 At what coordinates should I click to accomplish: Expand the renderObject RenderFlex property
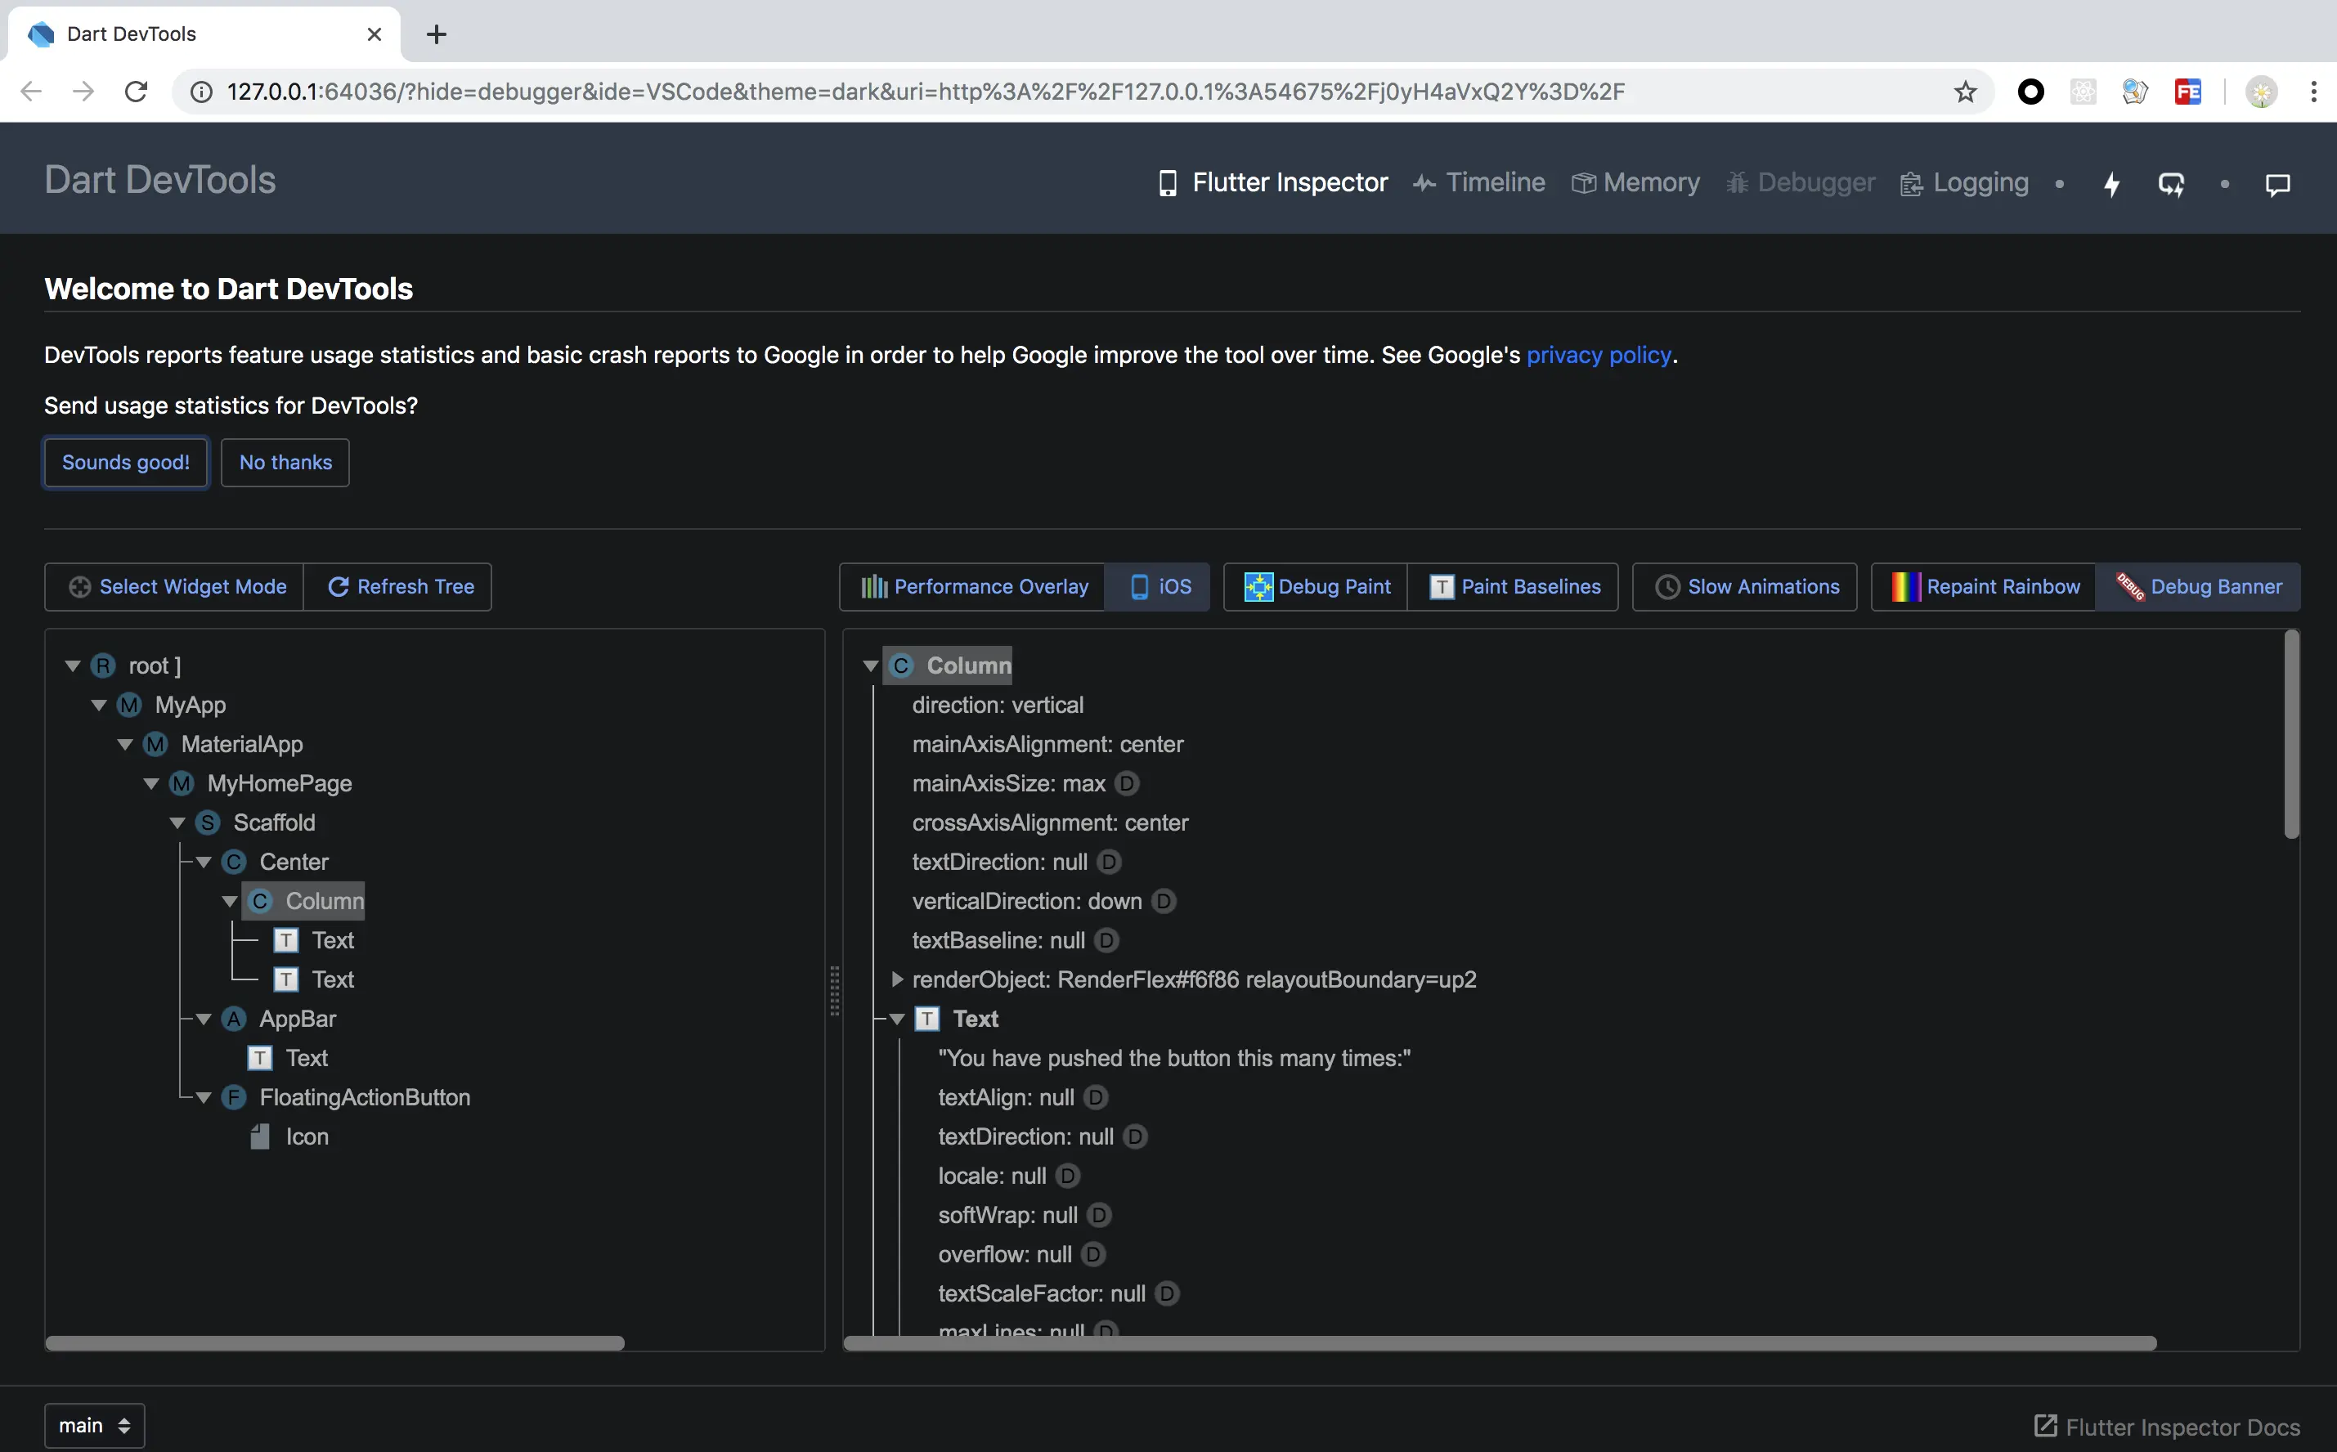[896, 979]
